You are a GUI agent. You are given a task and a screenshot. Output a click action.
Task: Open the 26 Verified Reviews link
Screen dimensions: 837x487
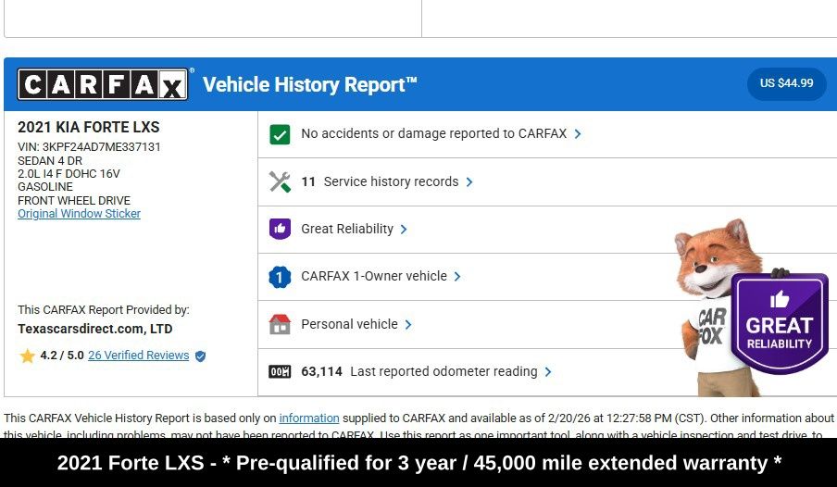[x=138, y=356]
